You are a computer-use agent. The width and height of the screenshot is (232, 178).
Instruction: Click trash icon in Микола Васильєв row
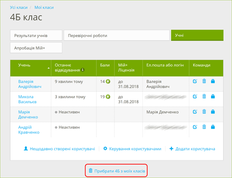coord(204,96)
